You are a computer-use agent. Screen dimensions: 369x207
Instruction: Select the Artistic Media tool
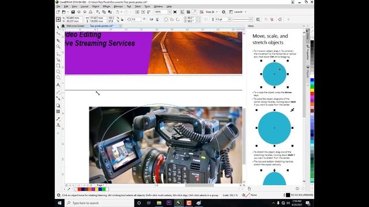pyautogui.click(x=58, y=60)
